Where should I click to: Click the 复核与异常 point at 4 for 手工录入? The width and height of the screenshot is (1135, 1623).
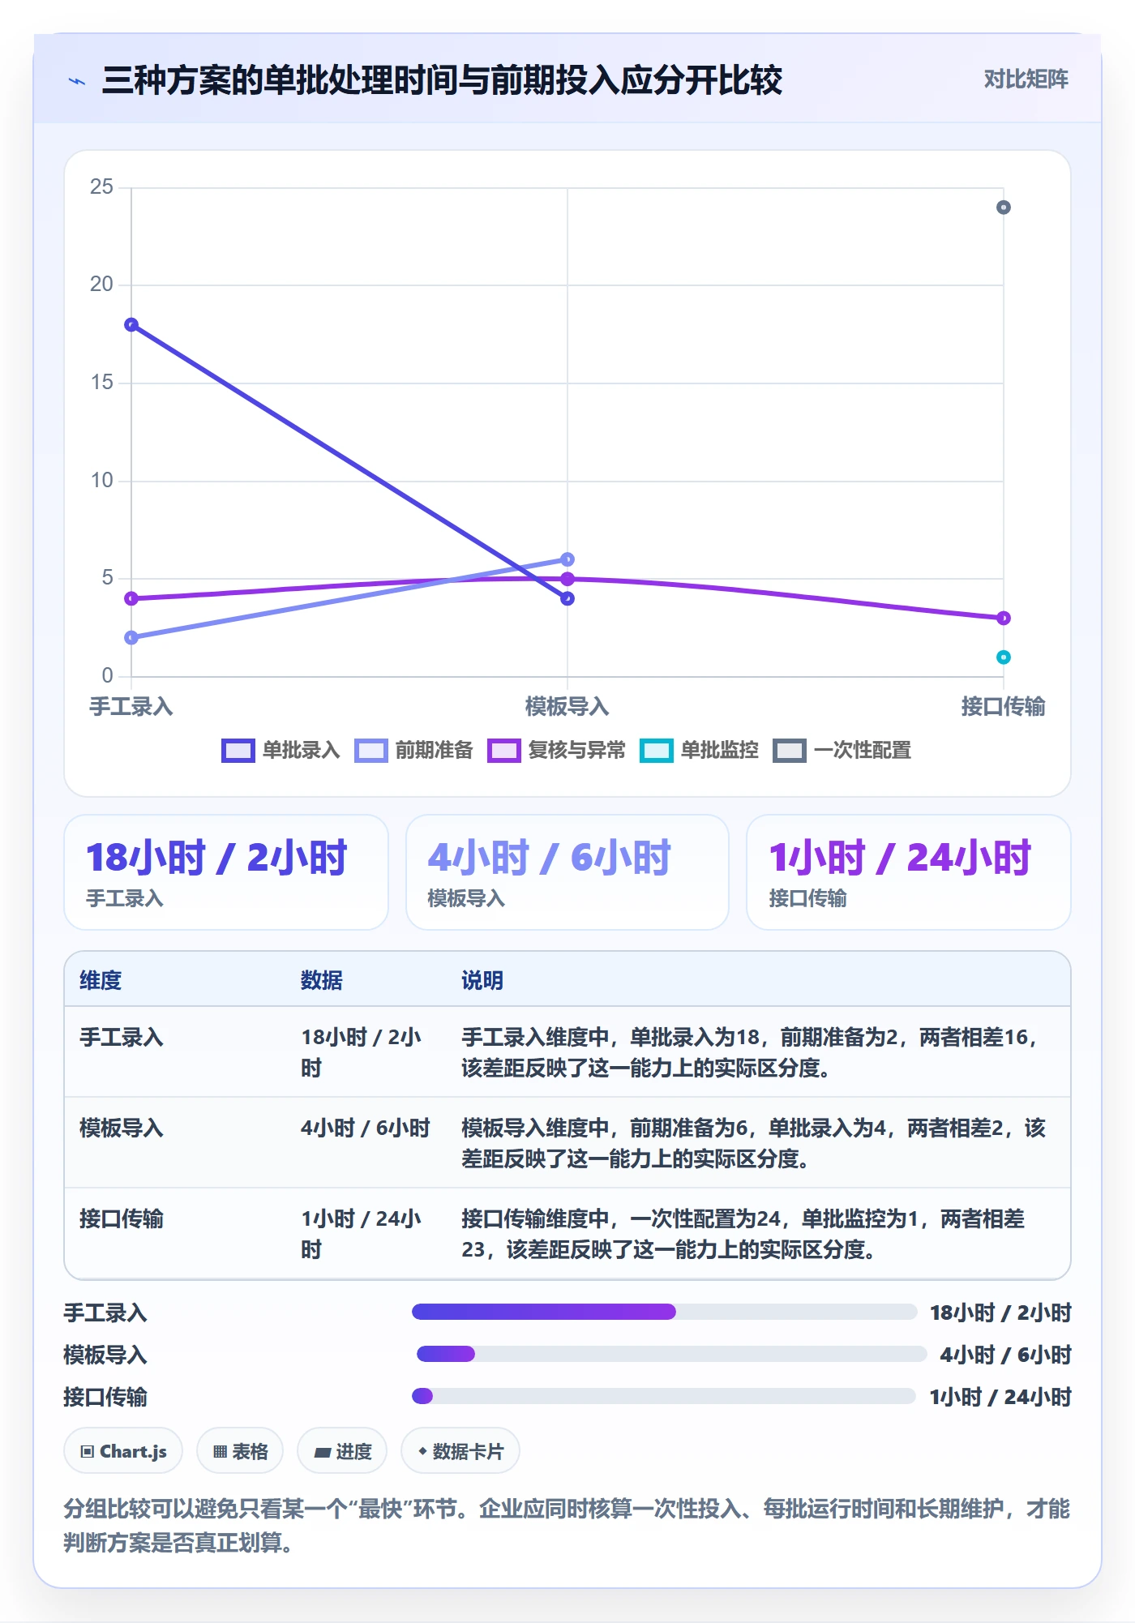click(131, 598)
